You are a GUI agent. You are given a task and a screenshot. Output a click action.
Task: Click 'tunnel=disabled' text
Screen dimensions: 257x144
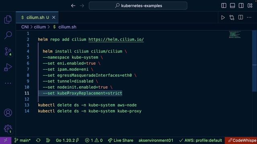(75, 81)
